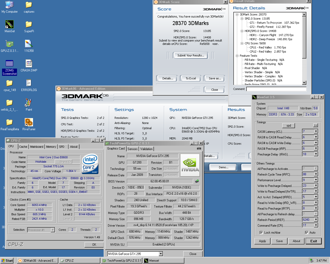Switch to the Memory tab in CPU-Z
Viewport: 330px width, 264px height.
tap(51, 147)
